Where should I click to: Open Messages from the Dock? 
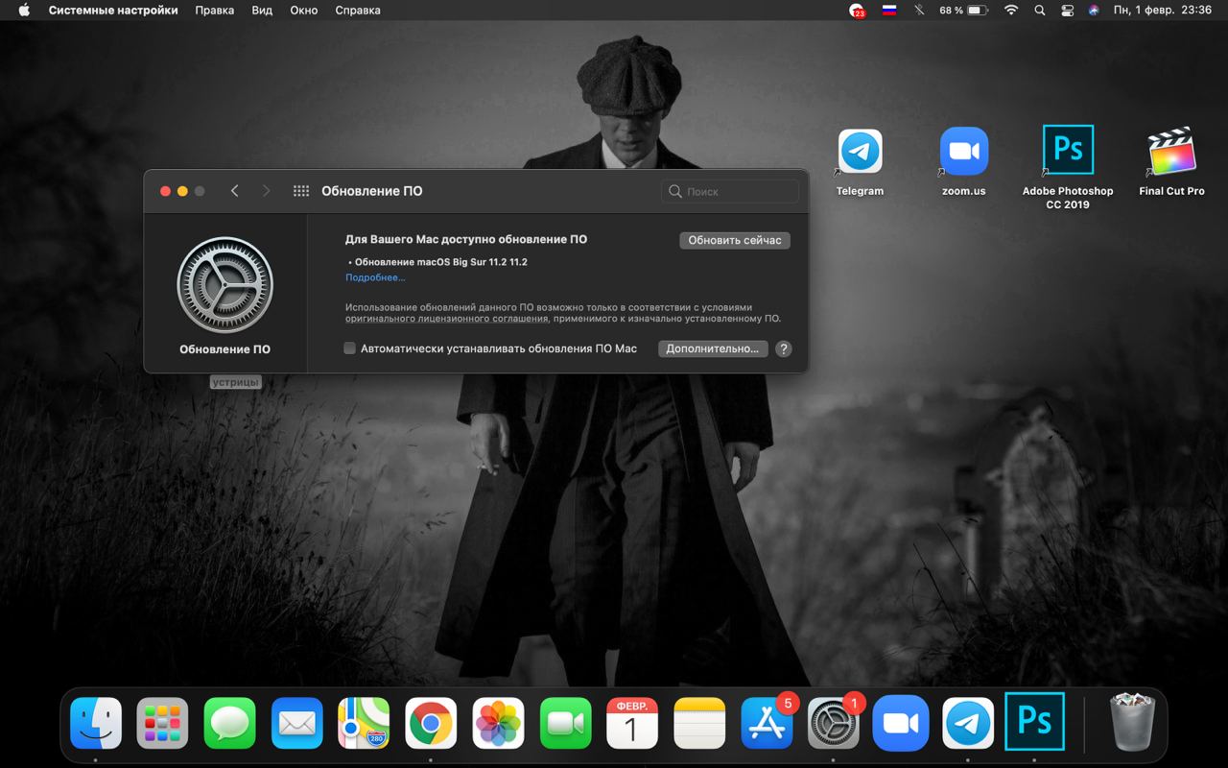[230, 723]
